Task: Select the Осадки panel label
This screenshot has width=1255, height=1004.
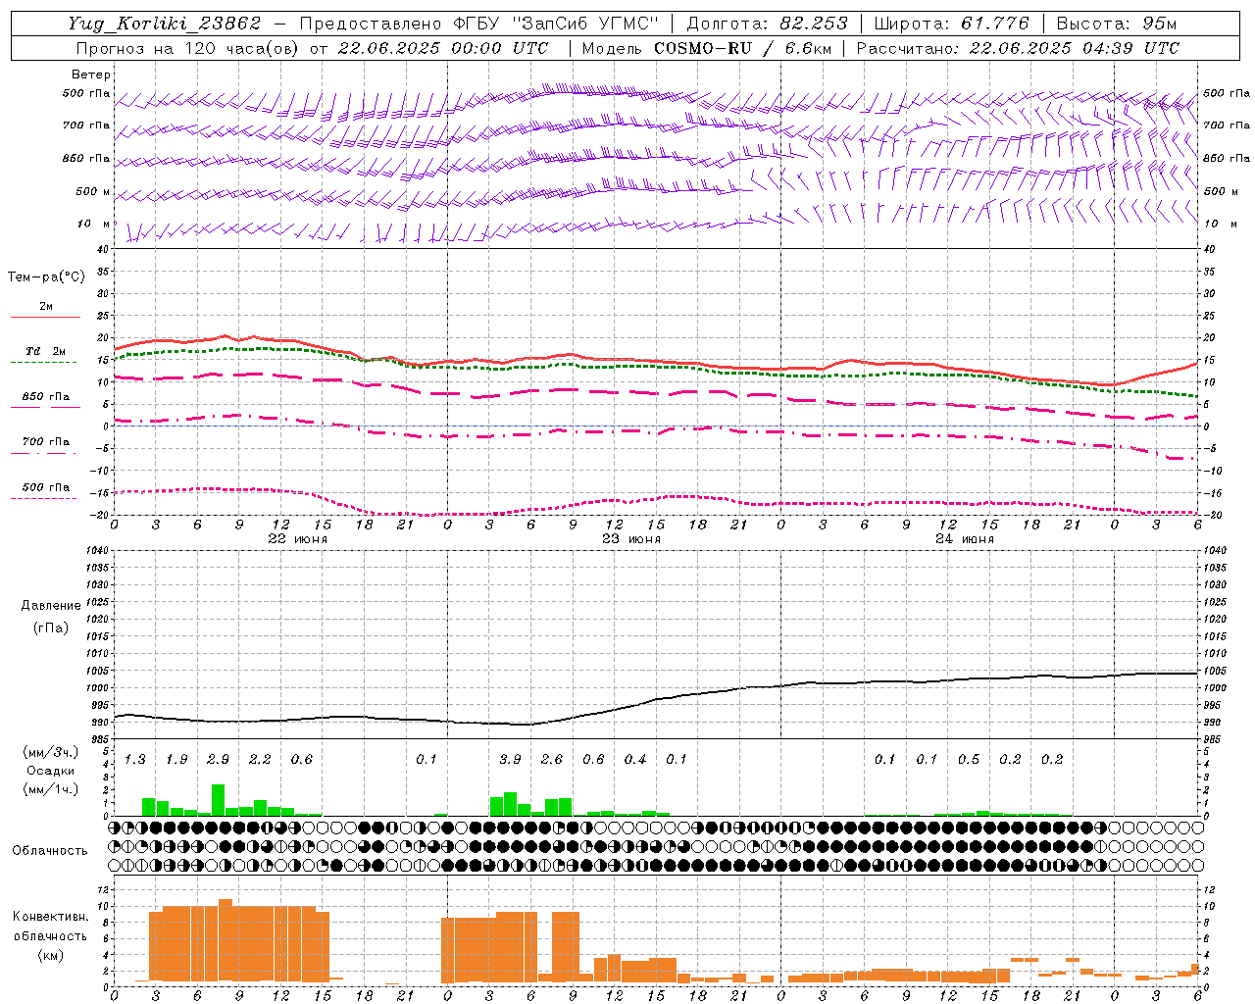Action: point(49,771)
